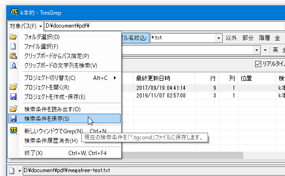Toggle the 以外 filter option
Screen dimensions: 285x176
tap(231, 38)
